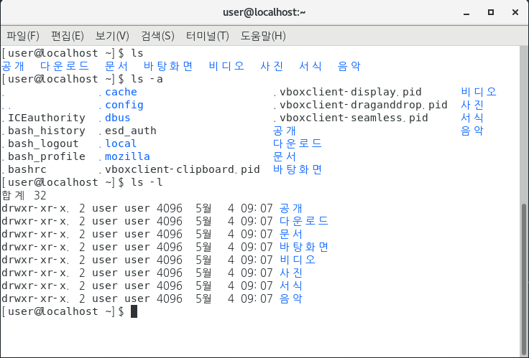This screenshot has height=358, width=529.
Task: Click the .cache directory name
Action: click(x=118, y=92)
